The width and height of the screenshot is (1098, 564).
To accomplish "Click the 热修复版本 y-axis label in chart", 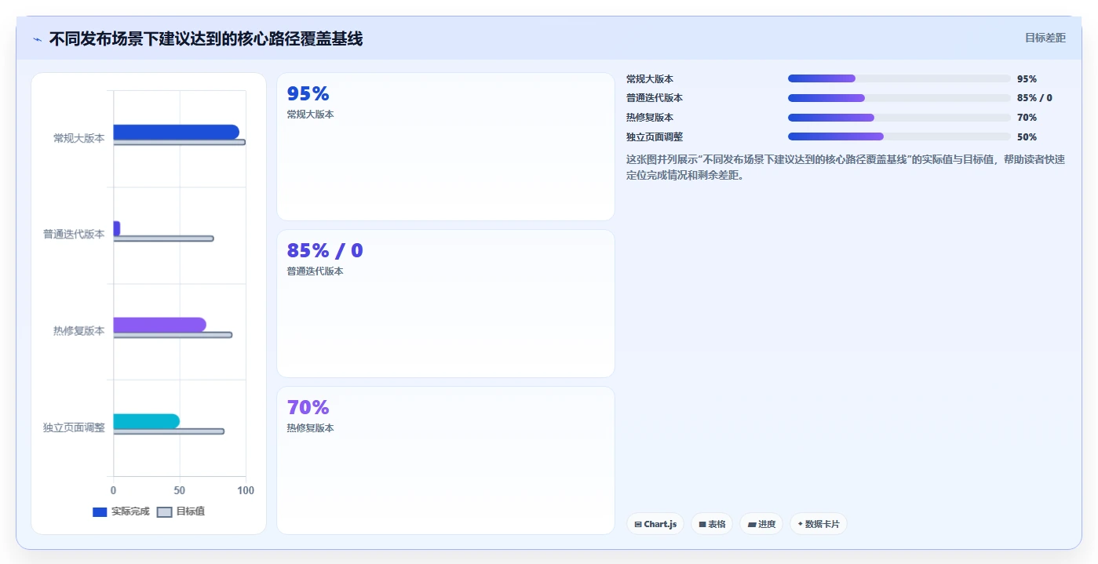I will [78, 331].
